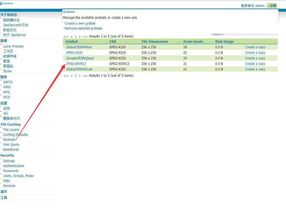Select page 1 in the top pager
The width and height of the screenshot is (286, 209).
76,37
